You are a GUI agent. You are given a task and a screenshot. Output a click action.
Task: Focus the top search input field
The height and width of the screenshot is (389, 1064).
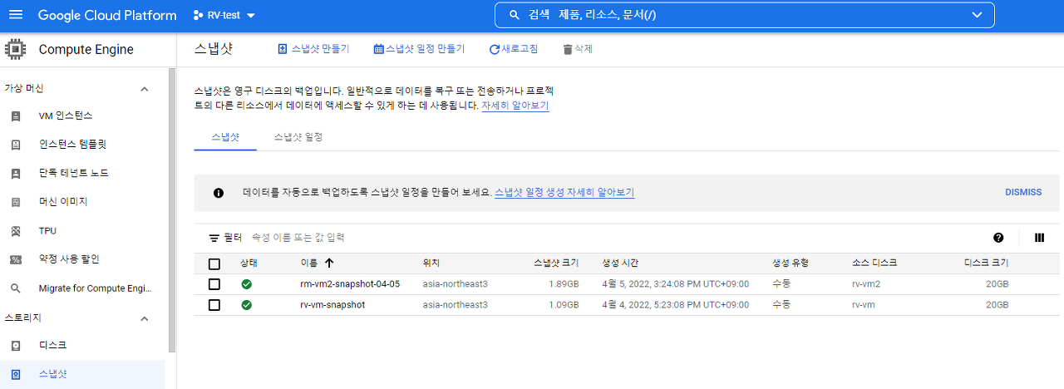pos(744,15)
